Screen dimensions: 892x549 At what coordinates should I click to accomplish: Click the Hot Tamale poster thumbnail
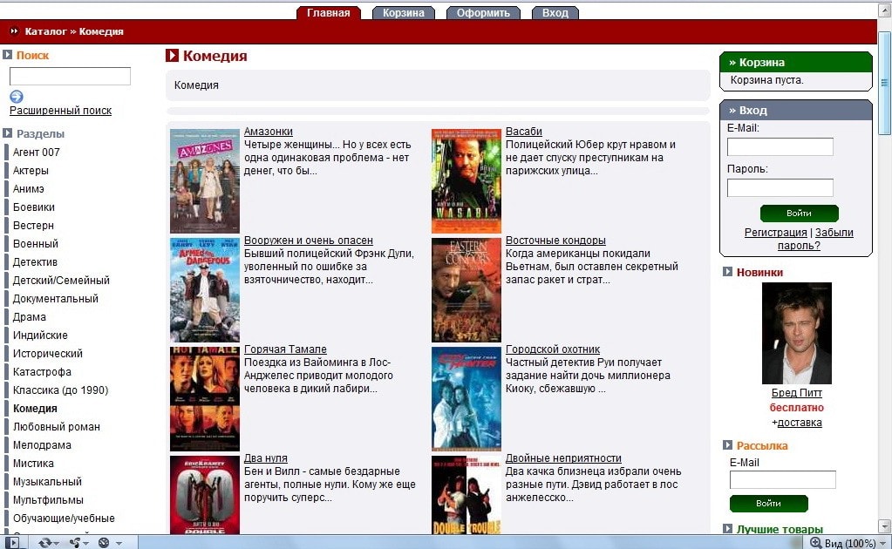pos(205,399)
